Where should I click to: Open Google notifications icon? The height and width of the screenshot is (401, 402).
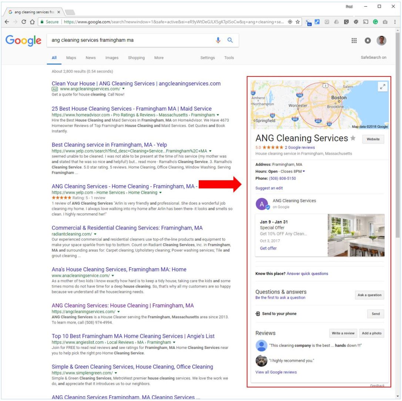tap(368, 40)
